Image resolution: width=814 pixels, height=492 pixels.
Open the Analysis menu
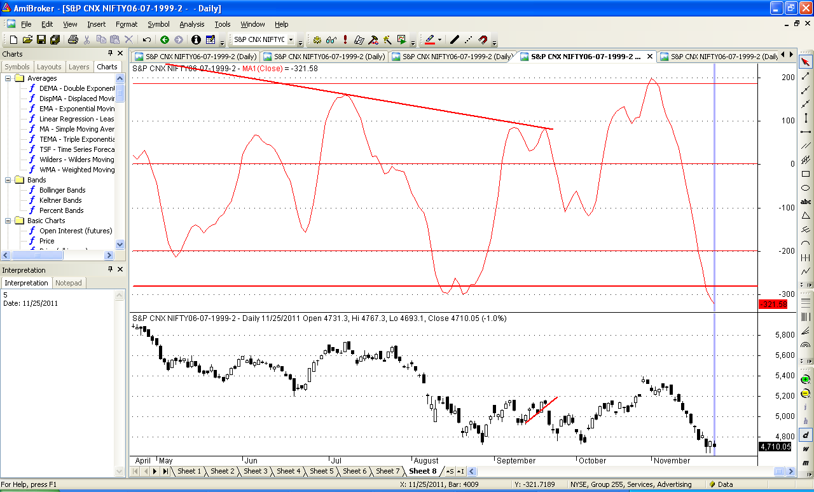point(192,24)
